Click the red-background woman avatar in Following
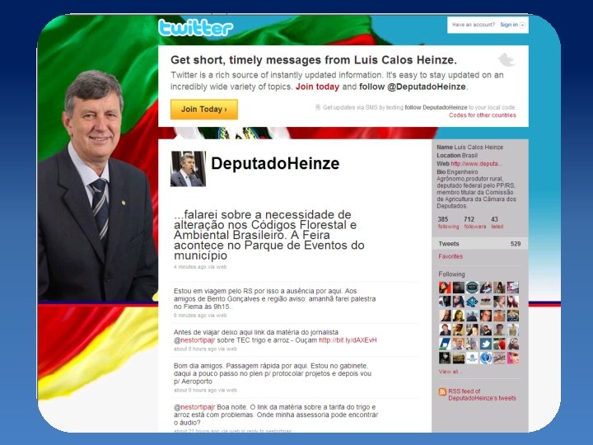 445,288
